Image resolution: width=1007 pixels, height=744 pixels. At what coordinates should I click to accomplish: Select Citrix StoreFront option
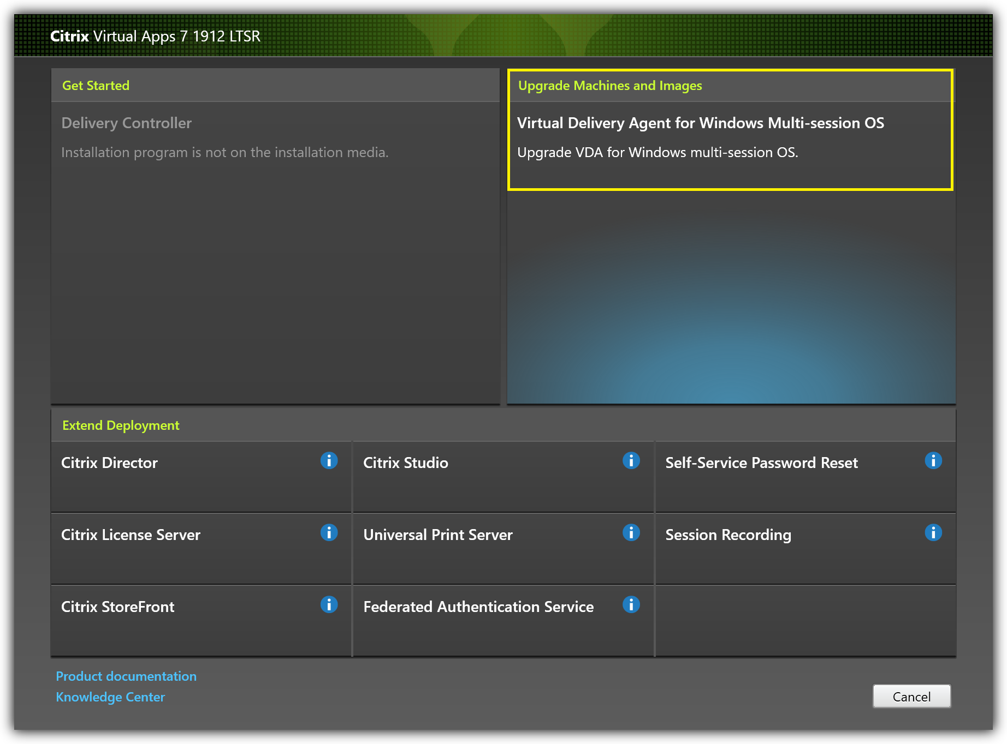117,607
